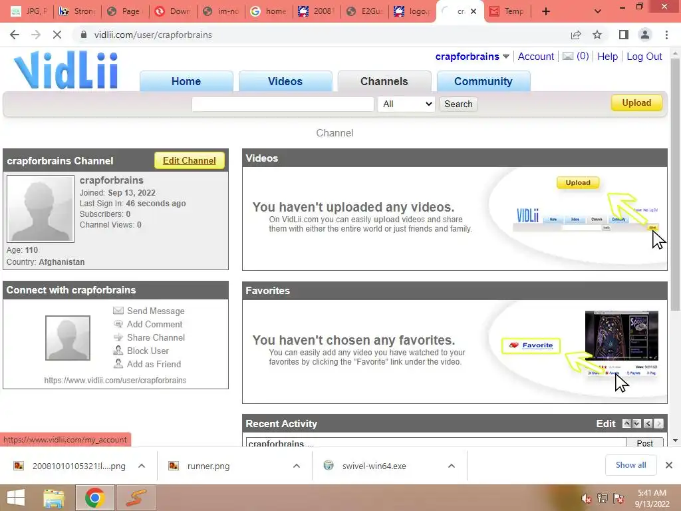Open the Chrome profile menu
Image resolution: width=681 pixels, height=511 pixels.
tap(645, 35)
